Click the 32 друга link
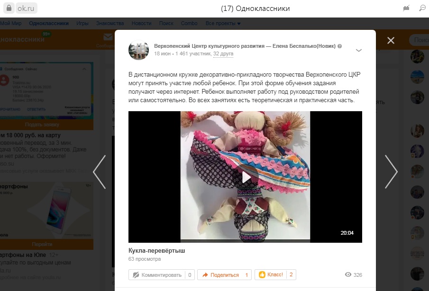Screen dimensions: 429x291 tap(223, 54)
